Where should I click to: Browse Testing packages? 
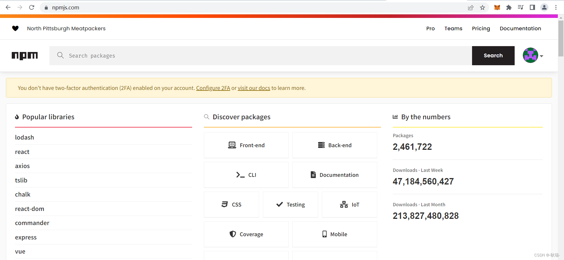click(291, 204)
